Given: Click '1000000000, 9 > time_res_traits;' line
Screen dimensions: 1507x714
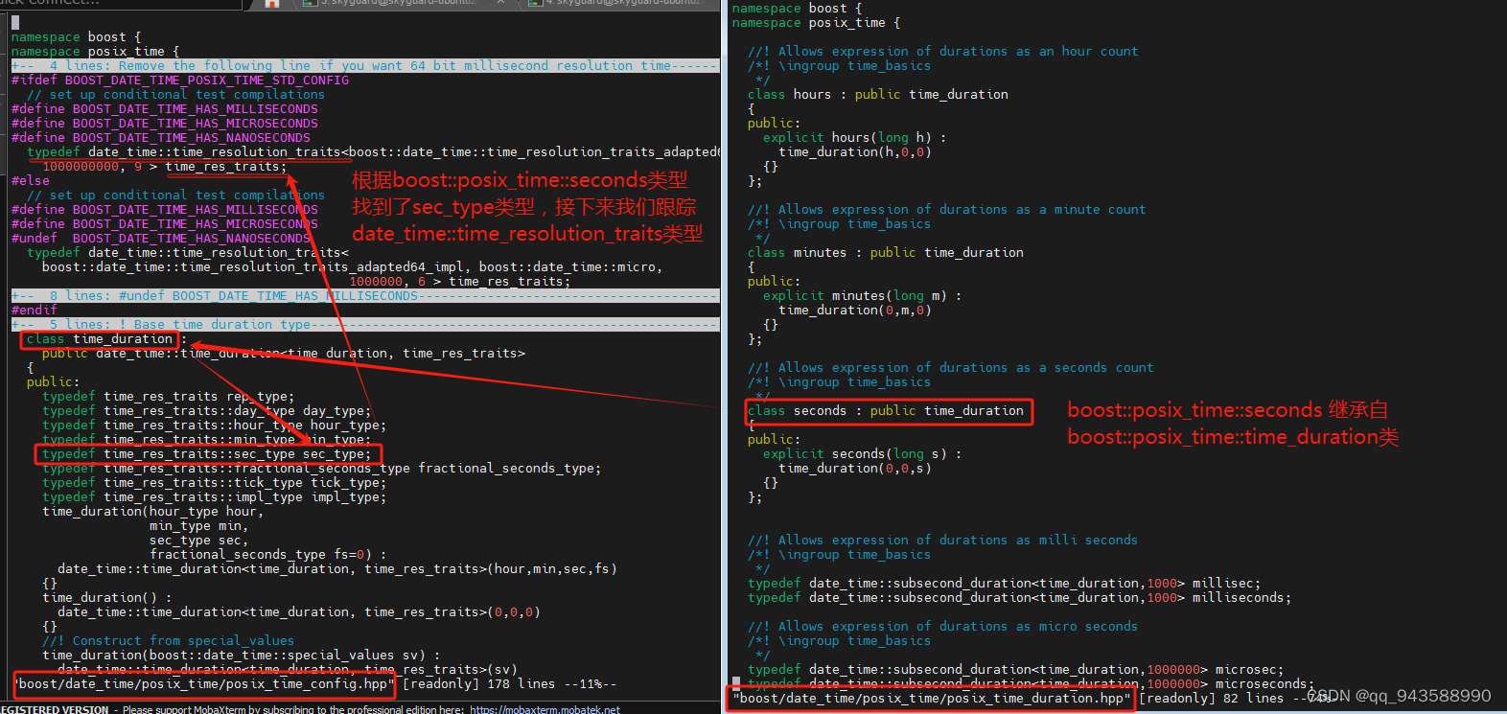Looking at the screenshot, I should pos(165,166).
